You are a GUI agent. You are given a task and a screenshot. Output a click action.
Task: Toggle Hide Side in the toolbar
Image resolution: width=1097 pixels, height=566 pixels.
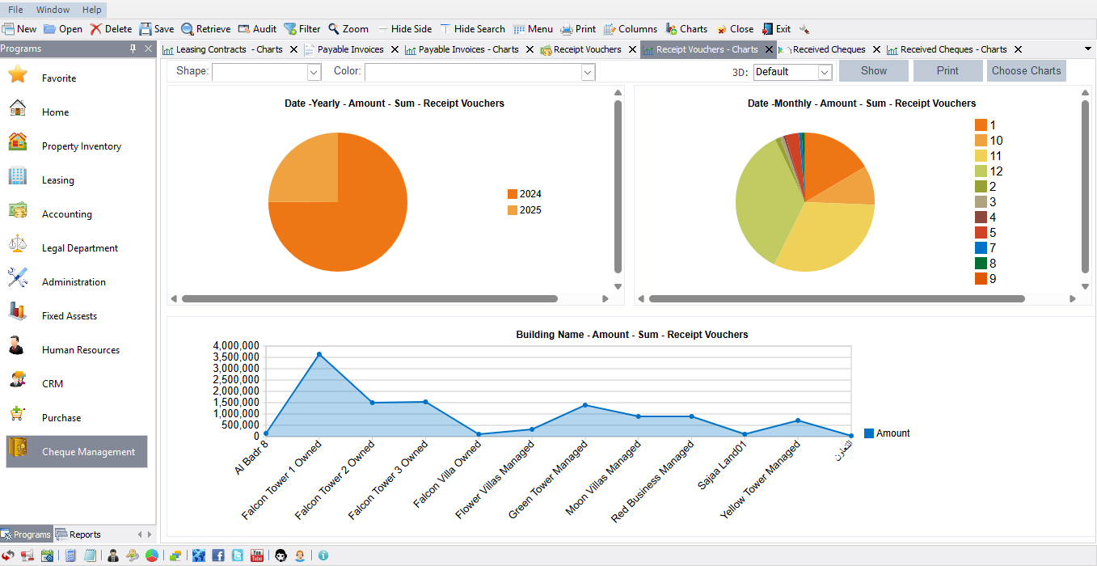tap(405, 28)
